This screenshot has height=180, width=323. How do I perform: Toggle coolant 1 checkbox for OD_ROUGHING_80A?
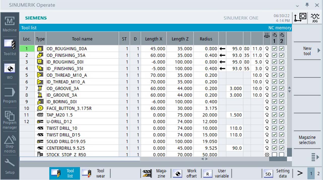pos(274,49)
